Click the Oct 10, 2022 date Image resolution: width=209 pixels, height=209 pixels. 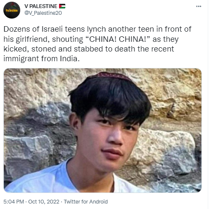click(x=44, y=202)
